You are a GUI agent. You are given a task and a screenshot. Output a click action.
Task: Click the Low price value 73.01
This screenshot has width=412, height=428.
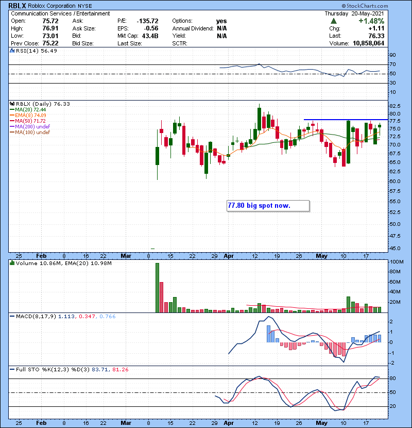50,36
